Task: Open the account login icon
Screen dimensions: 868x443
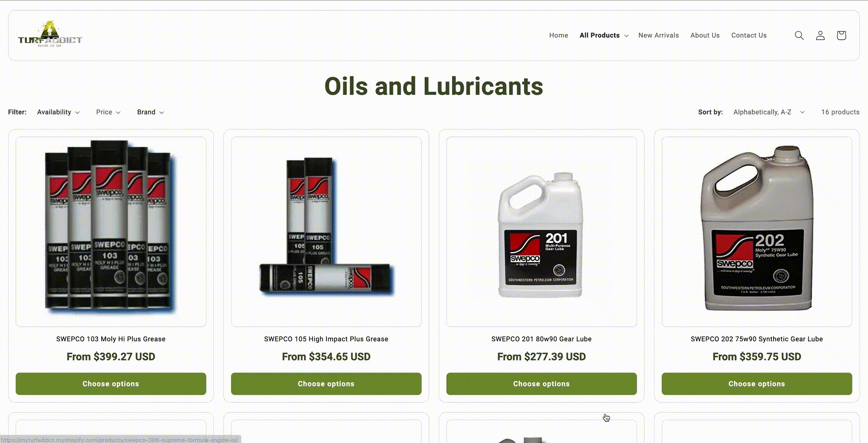Action: (x=820, y=35)
